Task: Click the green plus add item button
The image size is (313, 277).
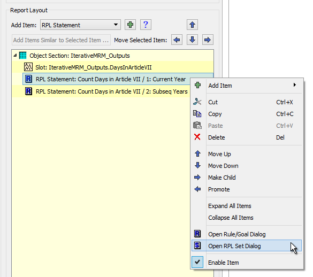Action: (130, 25)
